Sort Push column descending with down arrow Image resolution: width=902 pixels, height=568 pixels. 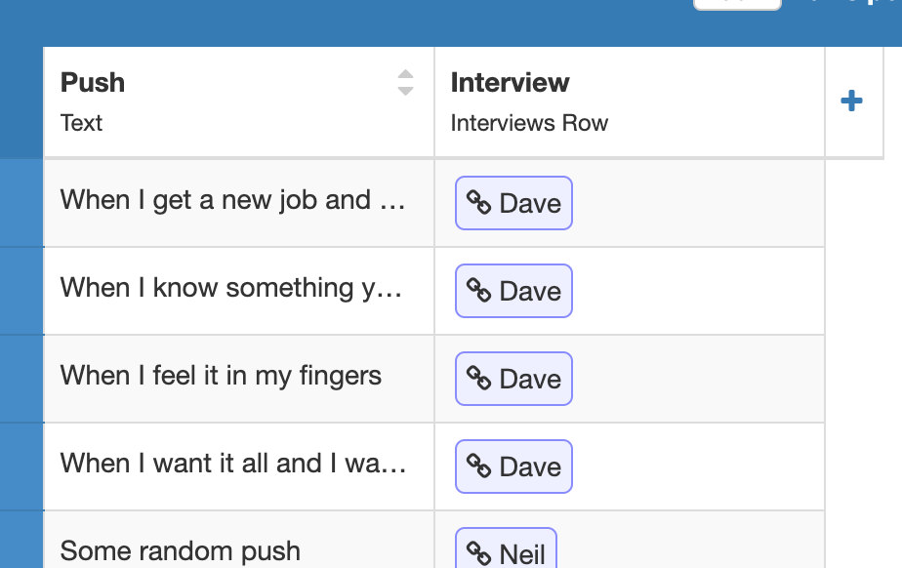(x=406, y=91)
